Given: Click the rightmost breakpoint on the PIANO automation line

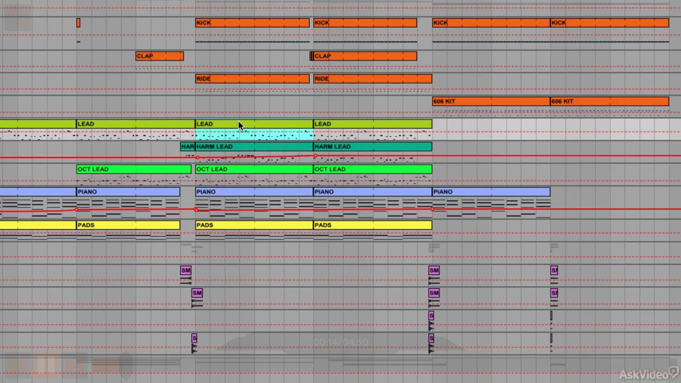Looking at the screenshot, I should pyautogui.click(x=432, y=209).
